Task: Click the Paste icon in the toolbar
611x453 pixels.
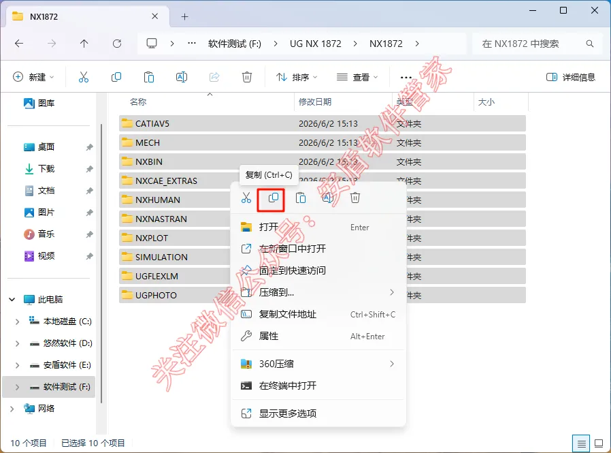Action: click(x=149, y=77)
